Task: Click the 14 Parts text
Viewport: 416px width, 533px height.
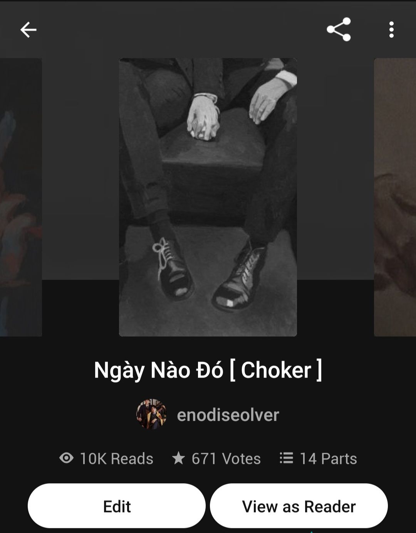Action: (328, 458)
